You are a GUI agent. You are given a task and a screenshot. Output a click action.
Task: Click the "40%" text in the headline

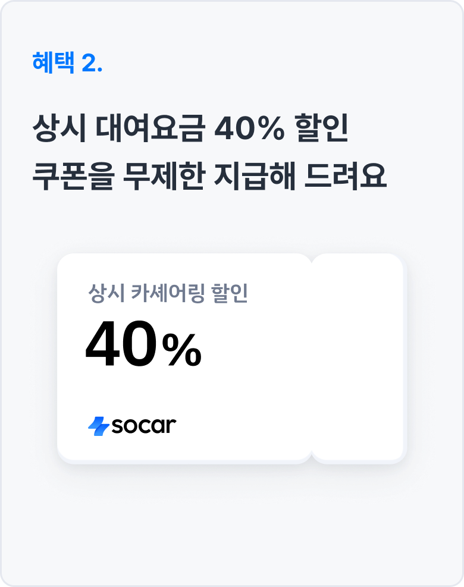249,130
